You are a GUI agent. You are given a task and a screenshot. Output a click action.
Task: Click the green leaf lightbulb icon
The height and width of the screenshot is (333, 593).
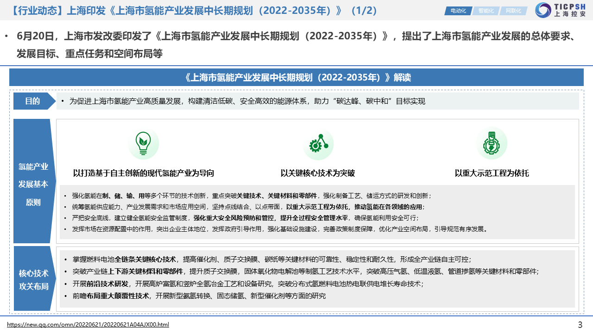[x=143, y=143]
